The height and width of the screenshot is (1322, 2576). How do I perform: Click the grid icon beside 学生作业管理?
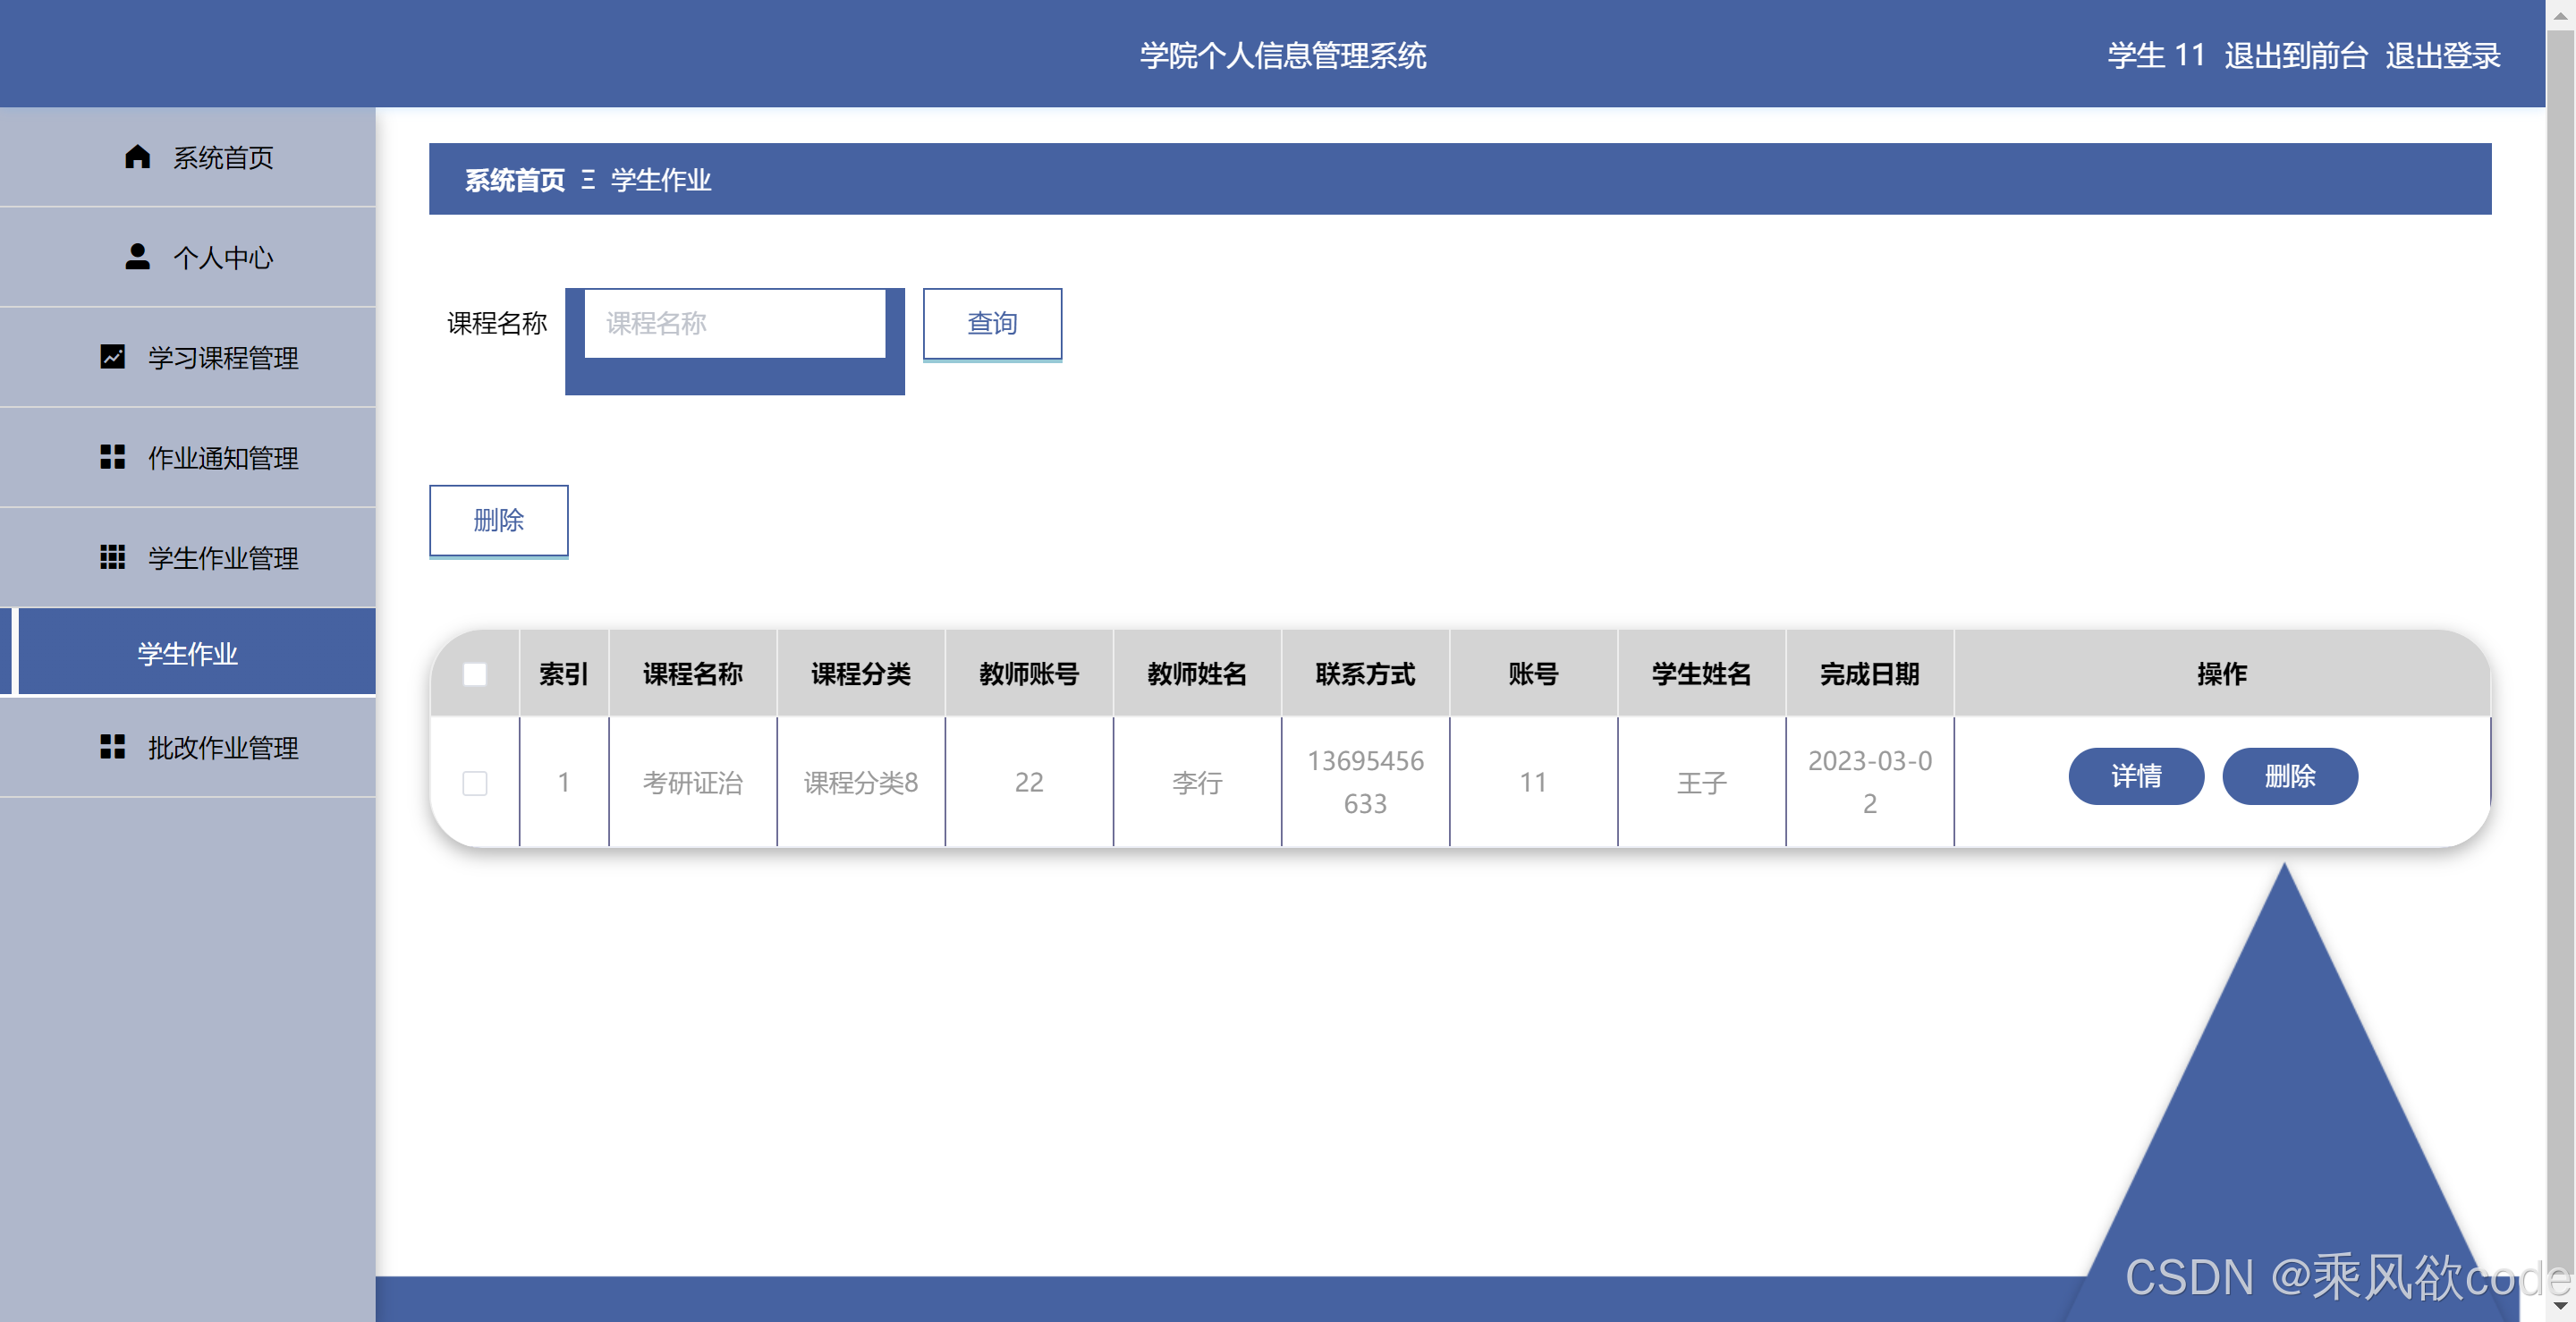(113, 557)
